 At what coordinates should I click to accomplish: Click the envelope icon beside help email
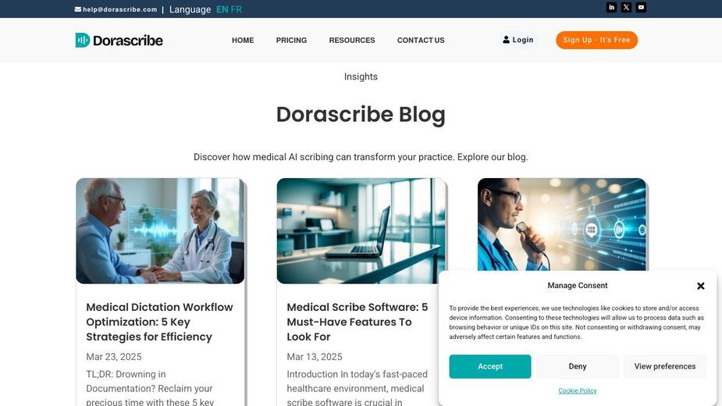pyautogui.click(x=78, y=9)
